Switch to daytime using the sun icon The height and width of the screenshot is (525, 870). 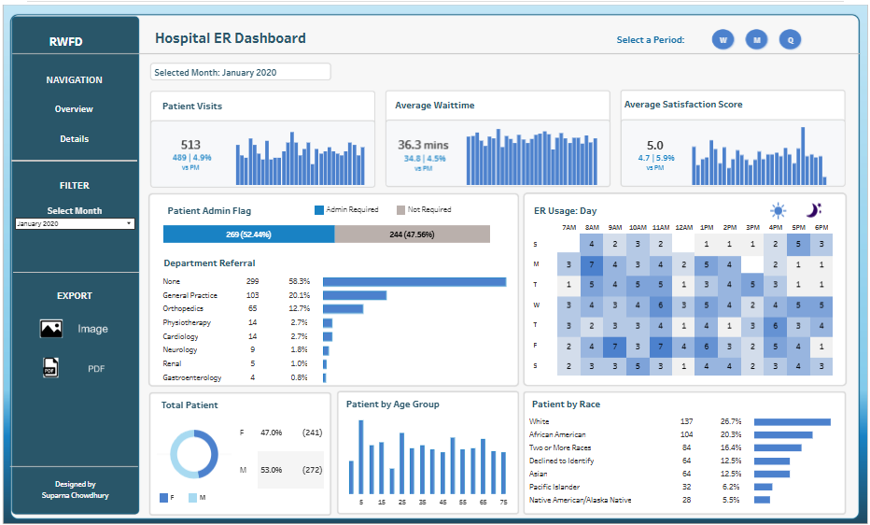778,210
